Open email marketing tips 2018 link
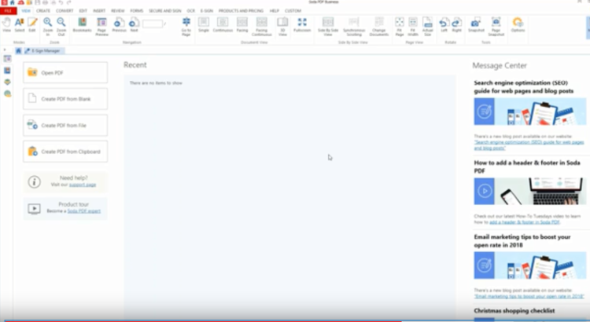590x322 pixels. coord(529,296)
